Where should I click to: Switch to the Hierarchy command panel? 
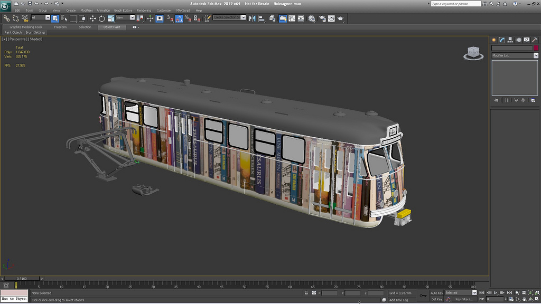[x=510, y=40]
